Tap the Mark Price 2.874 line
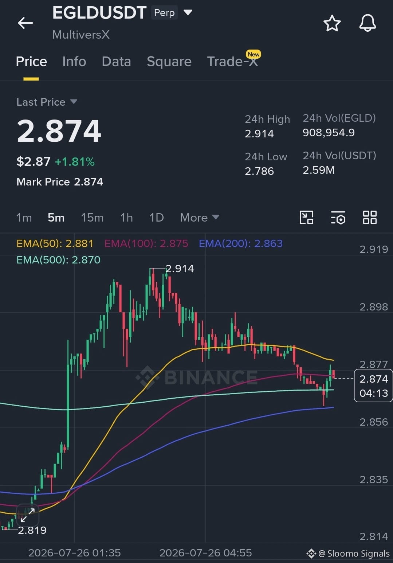 (60, 182)
